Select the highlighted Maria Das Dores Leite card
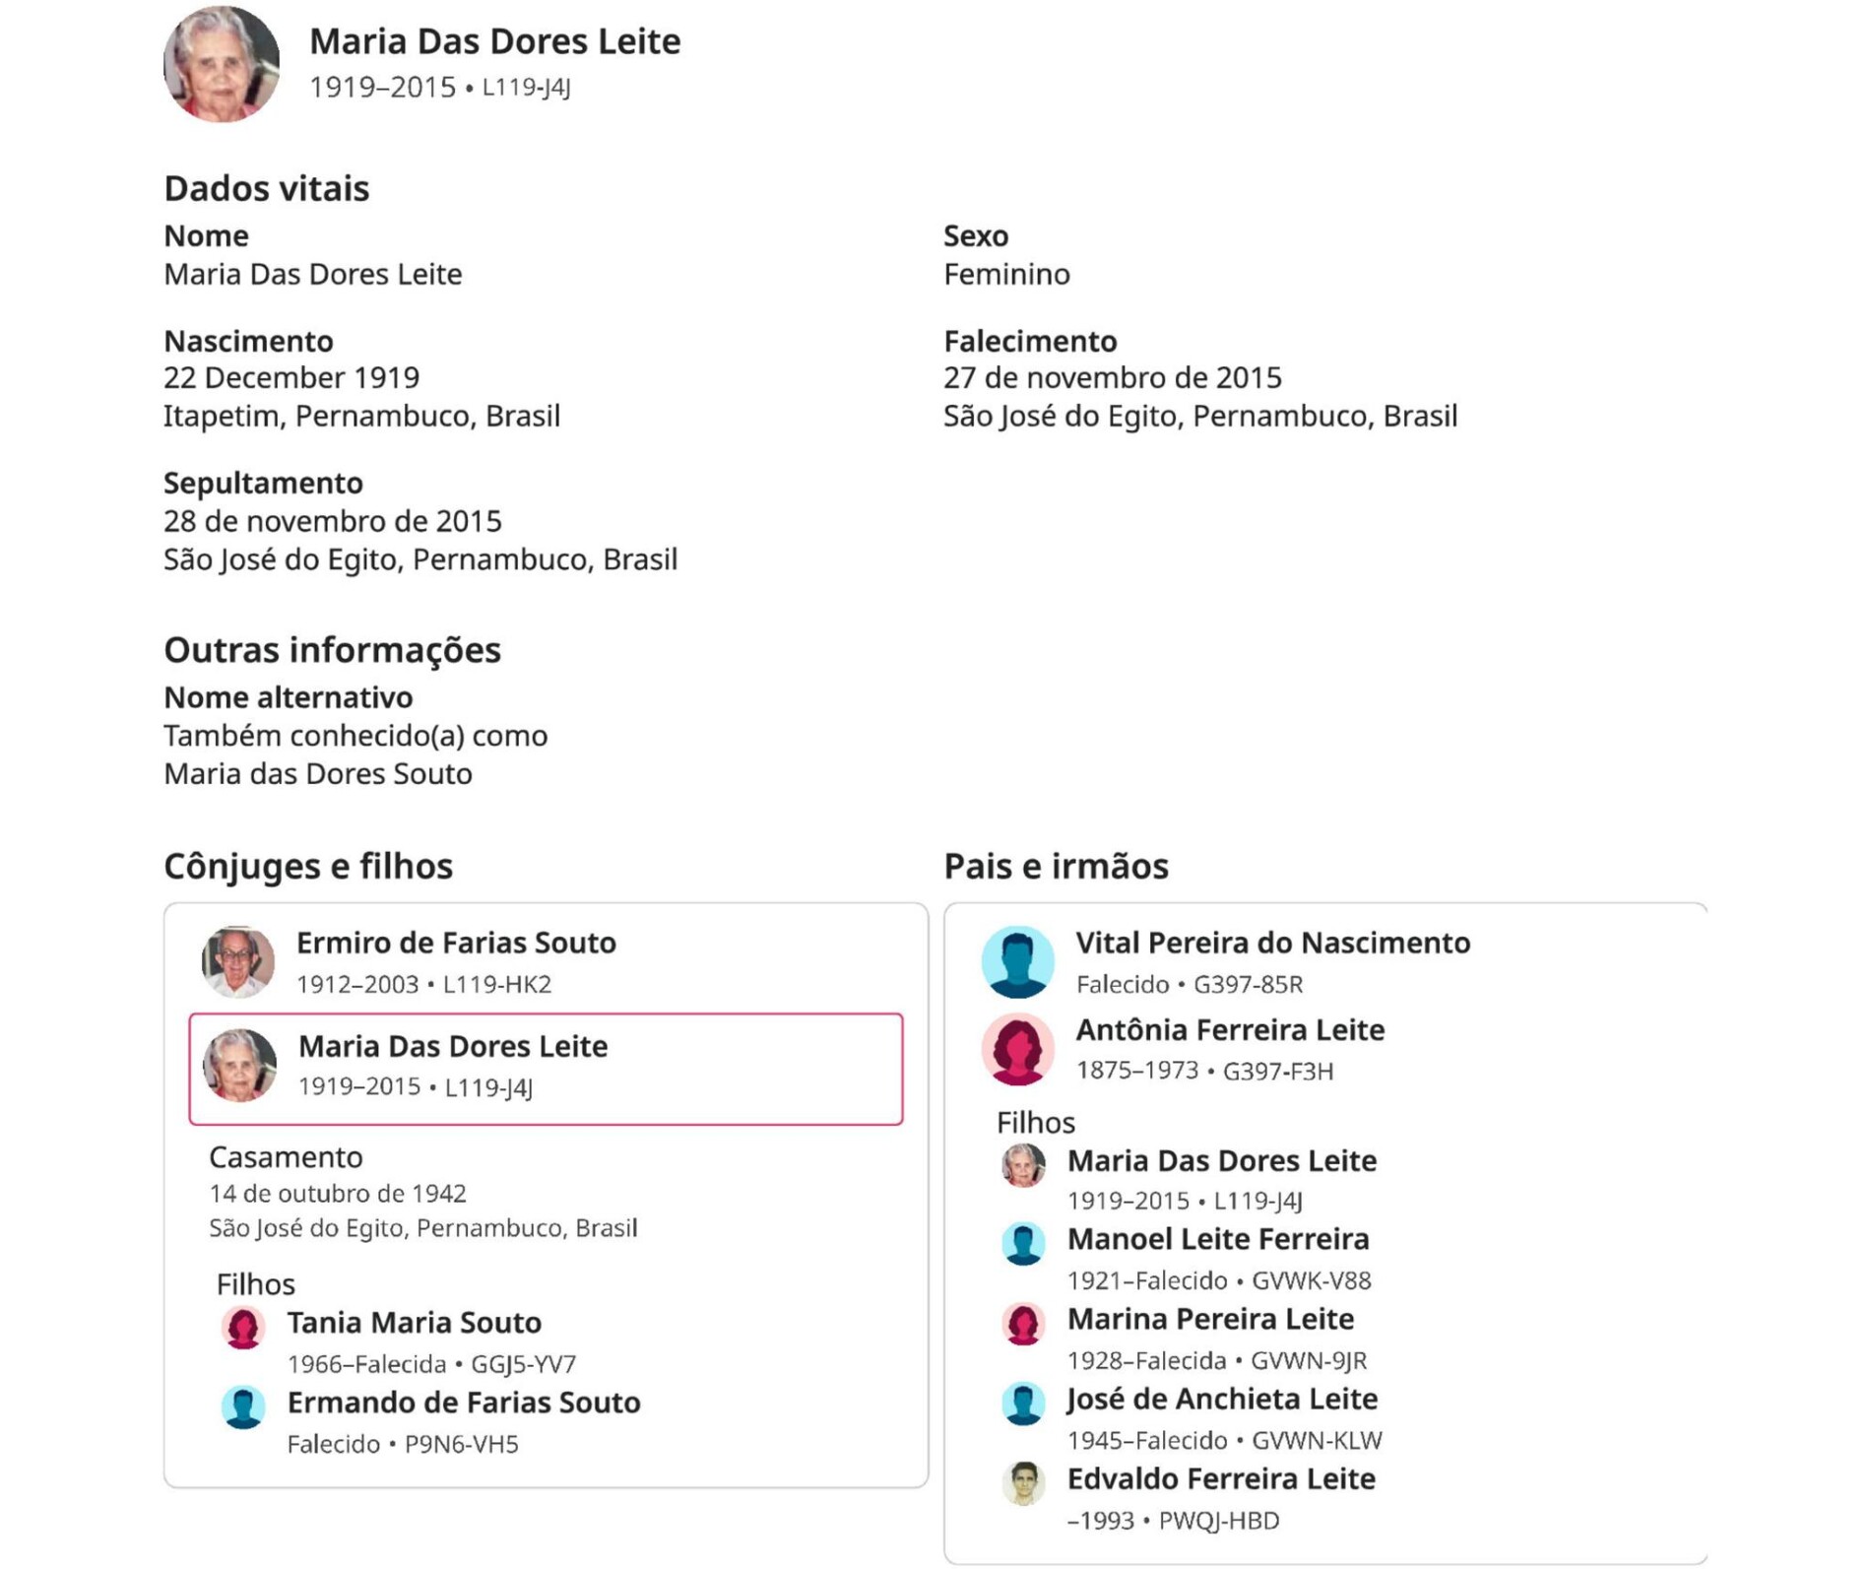Viewport: 1871px width, 1569px height. pos(546,1068)
